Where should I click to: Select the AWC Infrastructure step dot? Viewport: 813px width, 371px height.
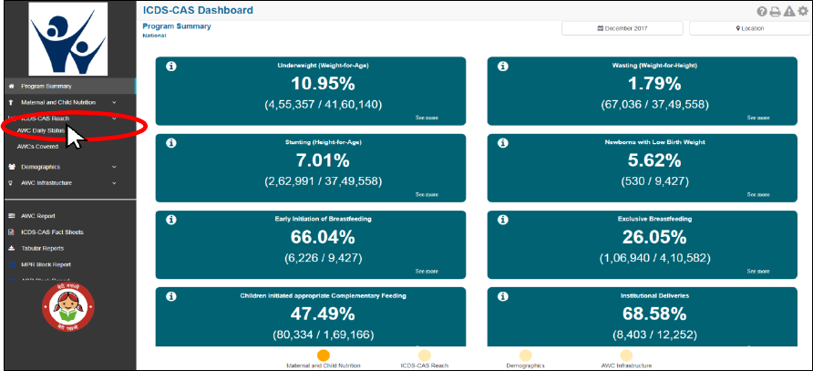626,356
